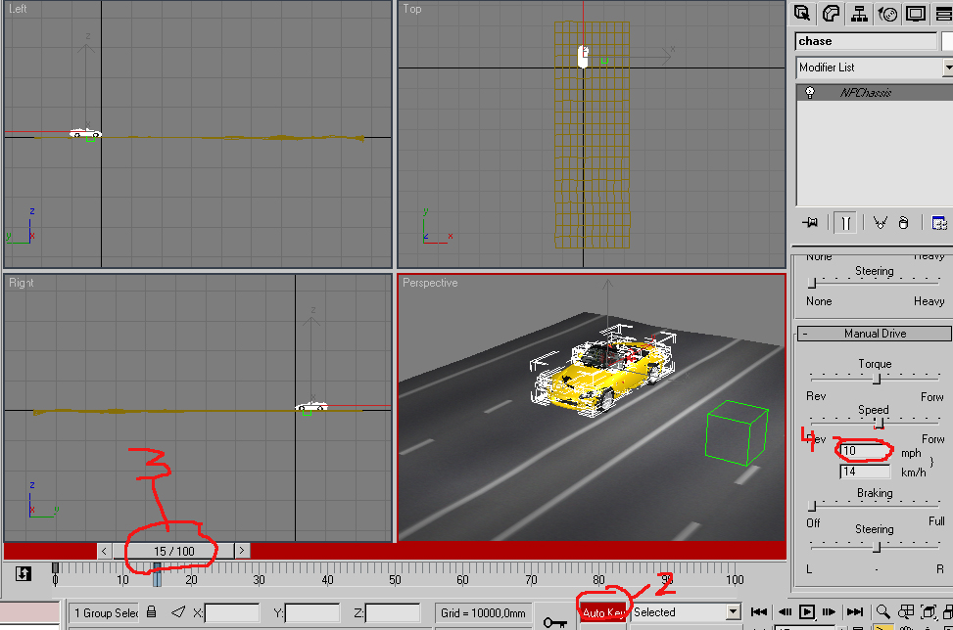Viewport: 953px width, 630px height.
Task: Go to End of animation
Action: (854, 611)
